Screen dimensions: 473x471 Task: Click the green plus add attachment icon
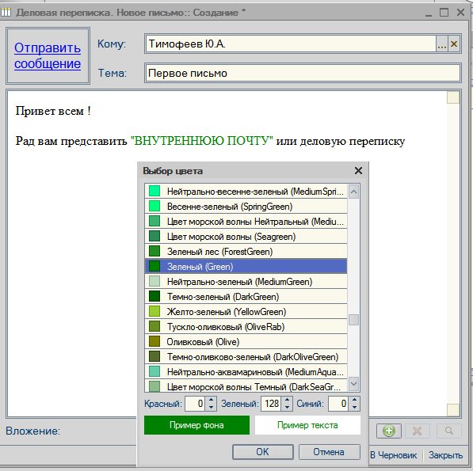click(x=389, y=431)
